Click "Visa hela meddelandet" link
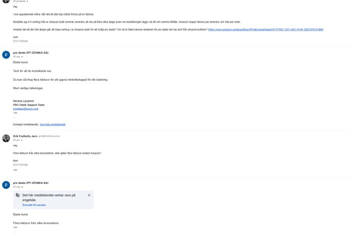 click(52, 125)
